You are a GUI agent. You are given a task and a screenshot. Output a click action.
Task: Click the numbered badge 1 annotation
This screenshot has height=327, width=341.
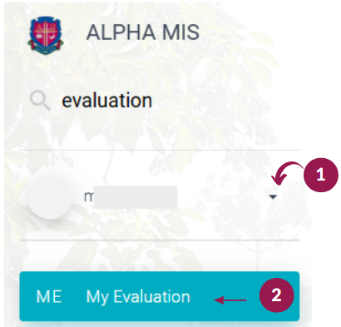[321, 175]
